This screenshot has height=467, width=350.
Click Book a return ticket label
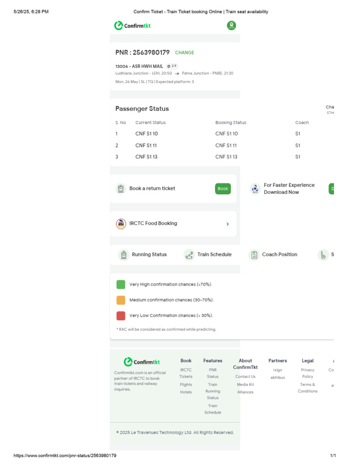(x=152, y=188)
